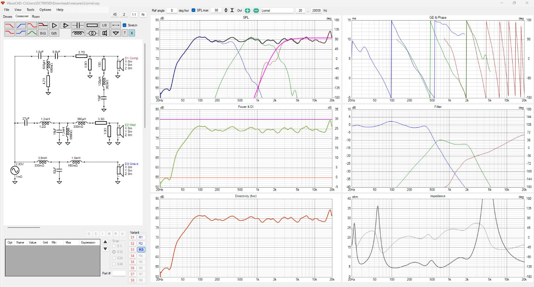Click the Ref angle input field
Screen dimensions: 534x287
point(172,10)
